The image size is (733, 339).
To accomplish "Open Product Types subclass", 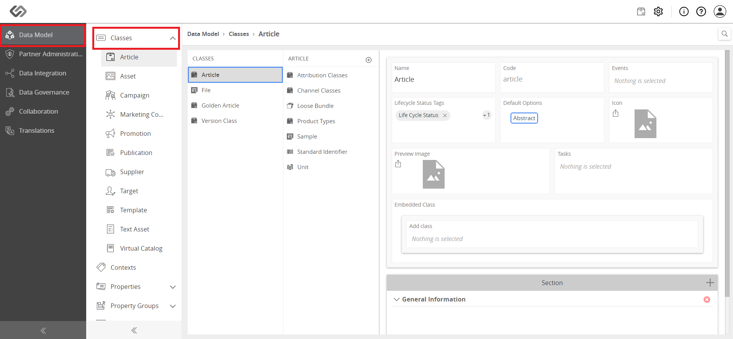I will click(331, 121).
